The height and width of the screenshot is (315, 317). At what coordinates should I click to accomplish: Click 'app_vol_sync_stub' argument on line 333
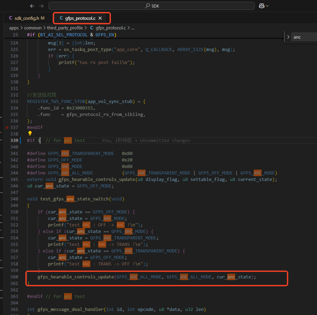[110, 101]
